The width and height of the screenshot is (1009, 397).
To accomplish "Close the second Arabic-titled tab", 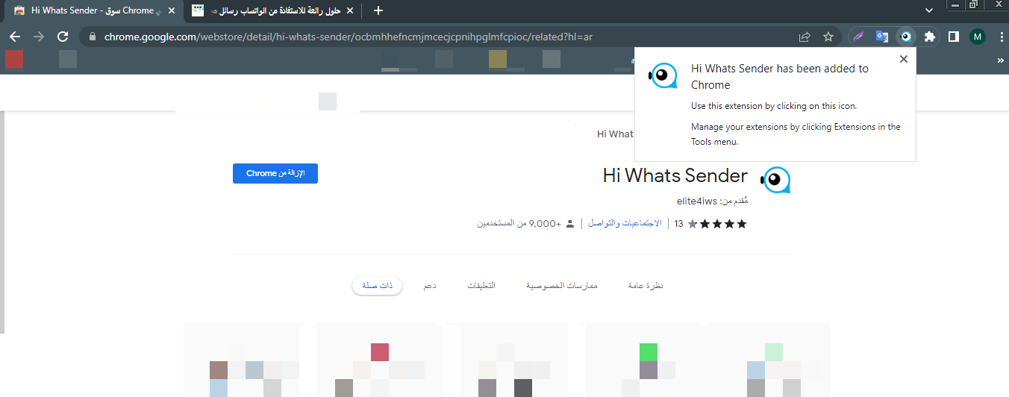I will [x=350, y=10].
